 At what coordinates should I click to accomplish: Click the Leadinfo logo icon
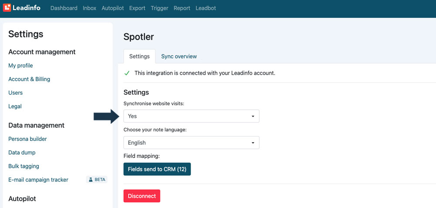click(7, 8)
